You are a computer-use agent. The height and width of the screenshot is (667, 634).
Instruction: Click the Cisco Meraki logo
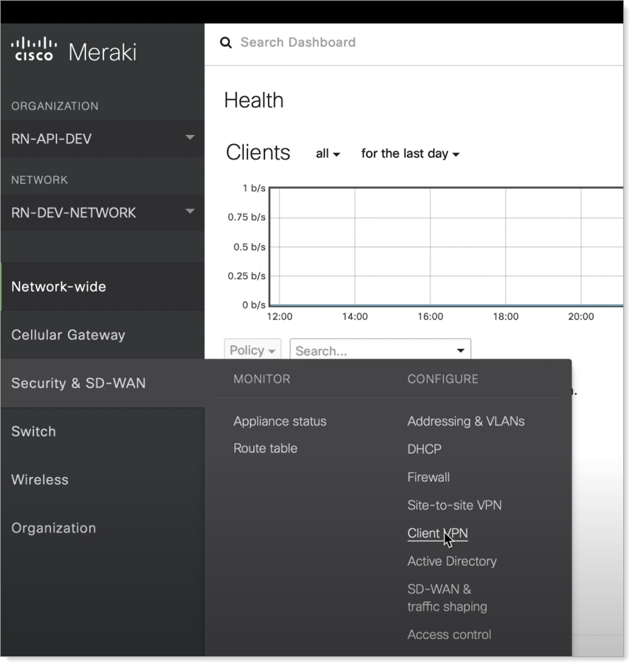74,51
